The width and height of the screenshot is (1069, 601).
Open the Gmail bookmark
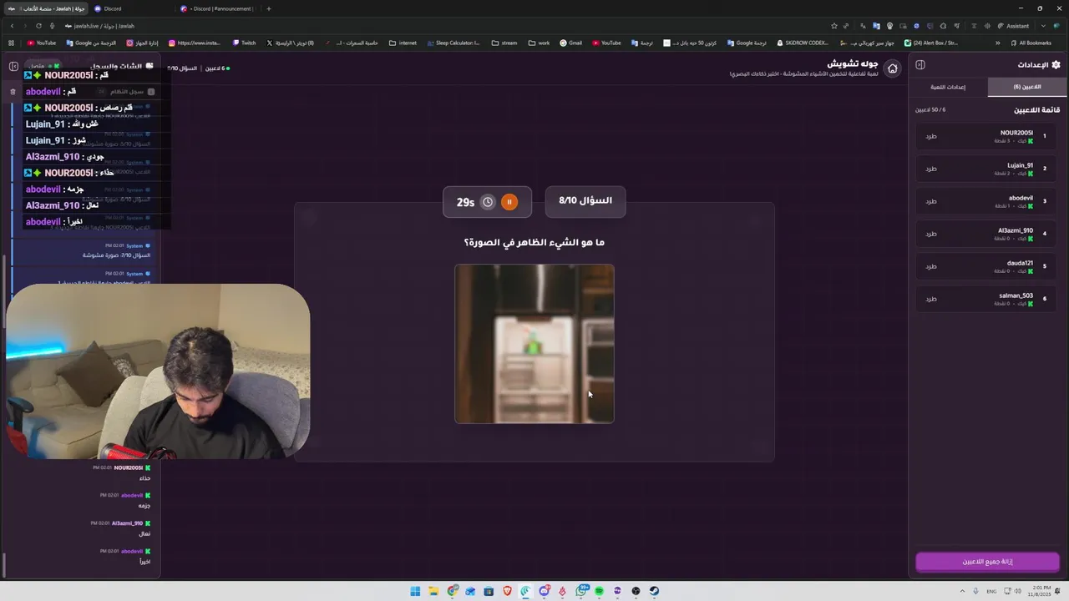[570, 43]
